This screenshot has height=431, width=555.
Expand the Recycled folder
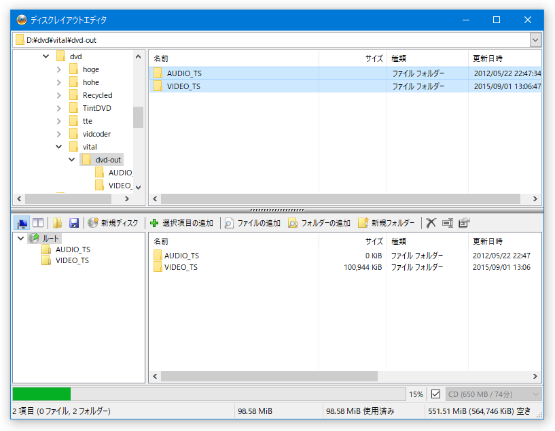point(58,95)
